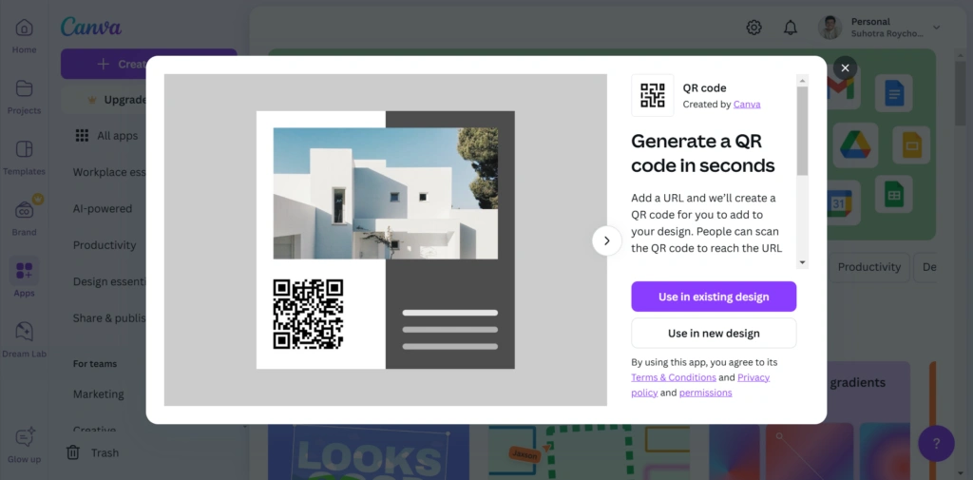Open the Privacy policy link
The image size is (973, 480).
point(753,377)
